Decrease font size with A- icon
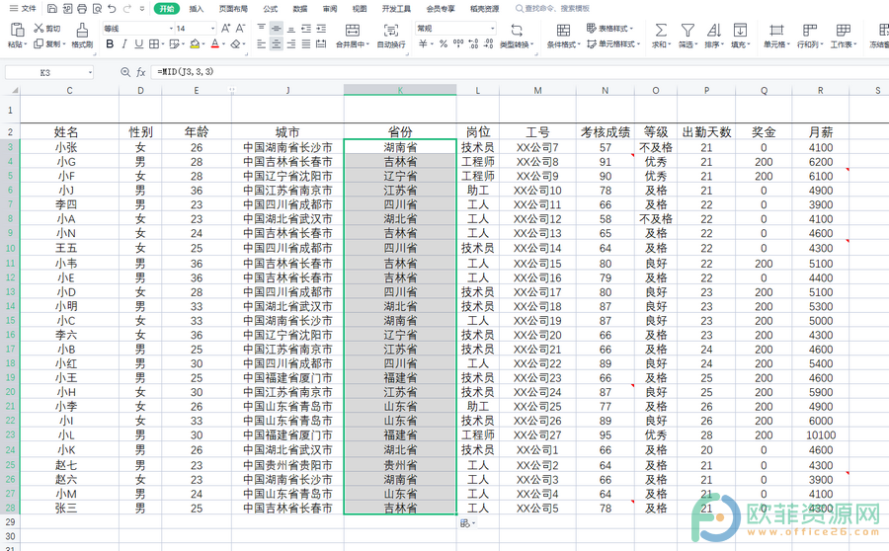The image size is (889, 551). coord(240,28)
